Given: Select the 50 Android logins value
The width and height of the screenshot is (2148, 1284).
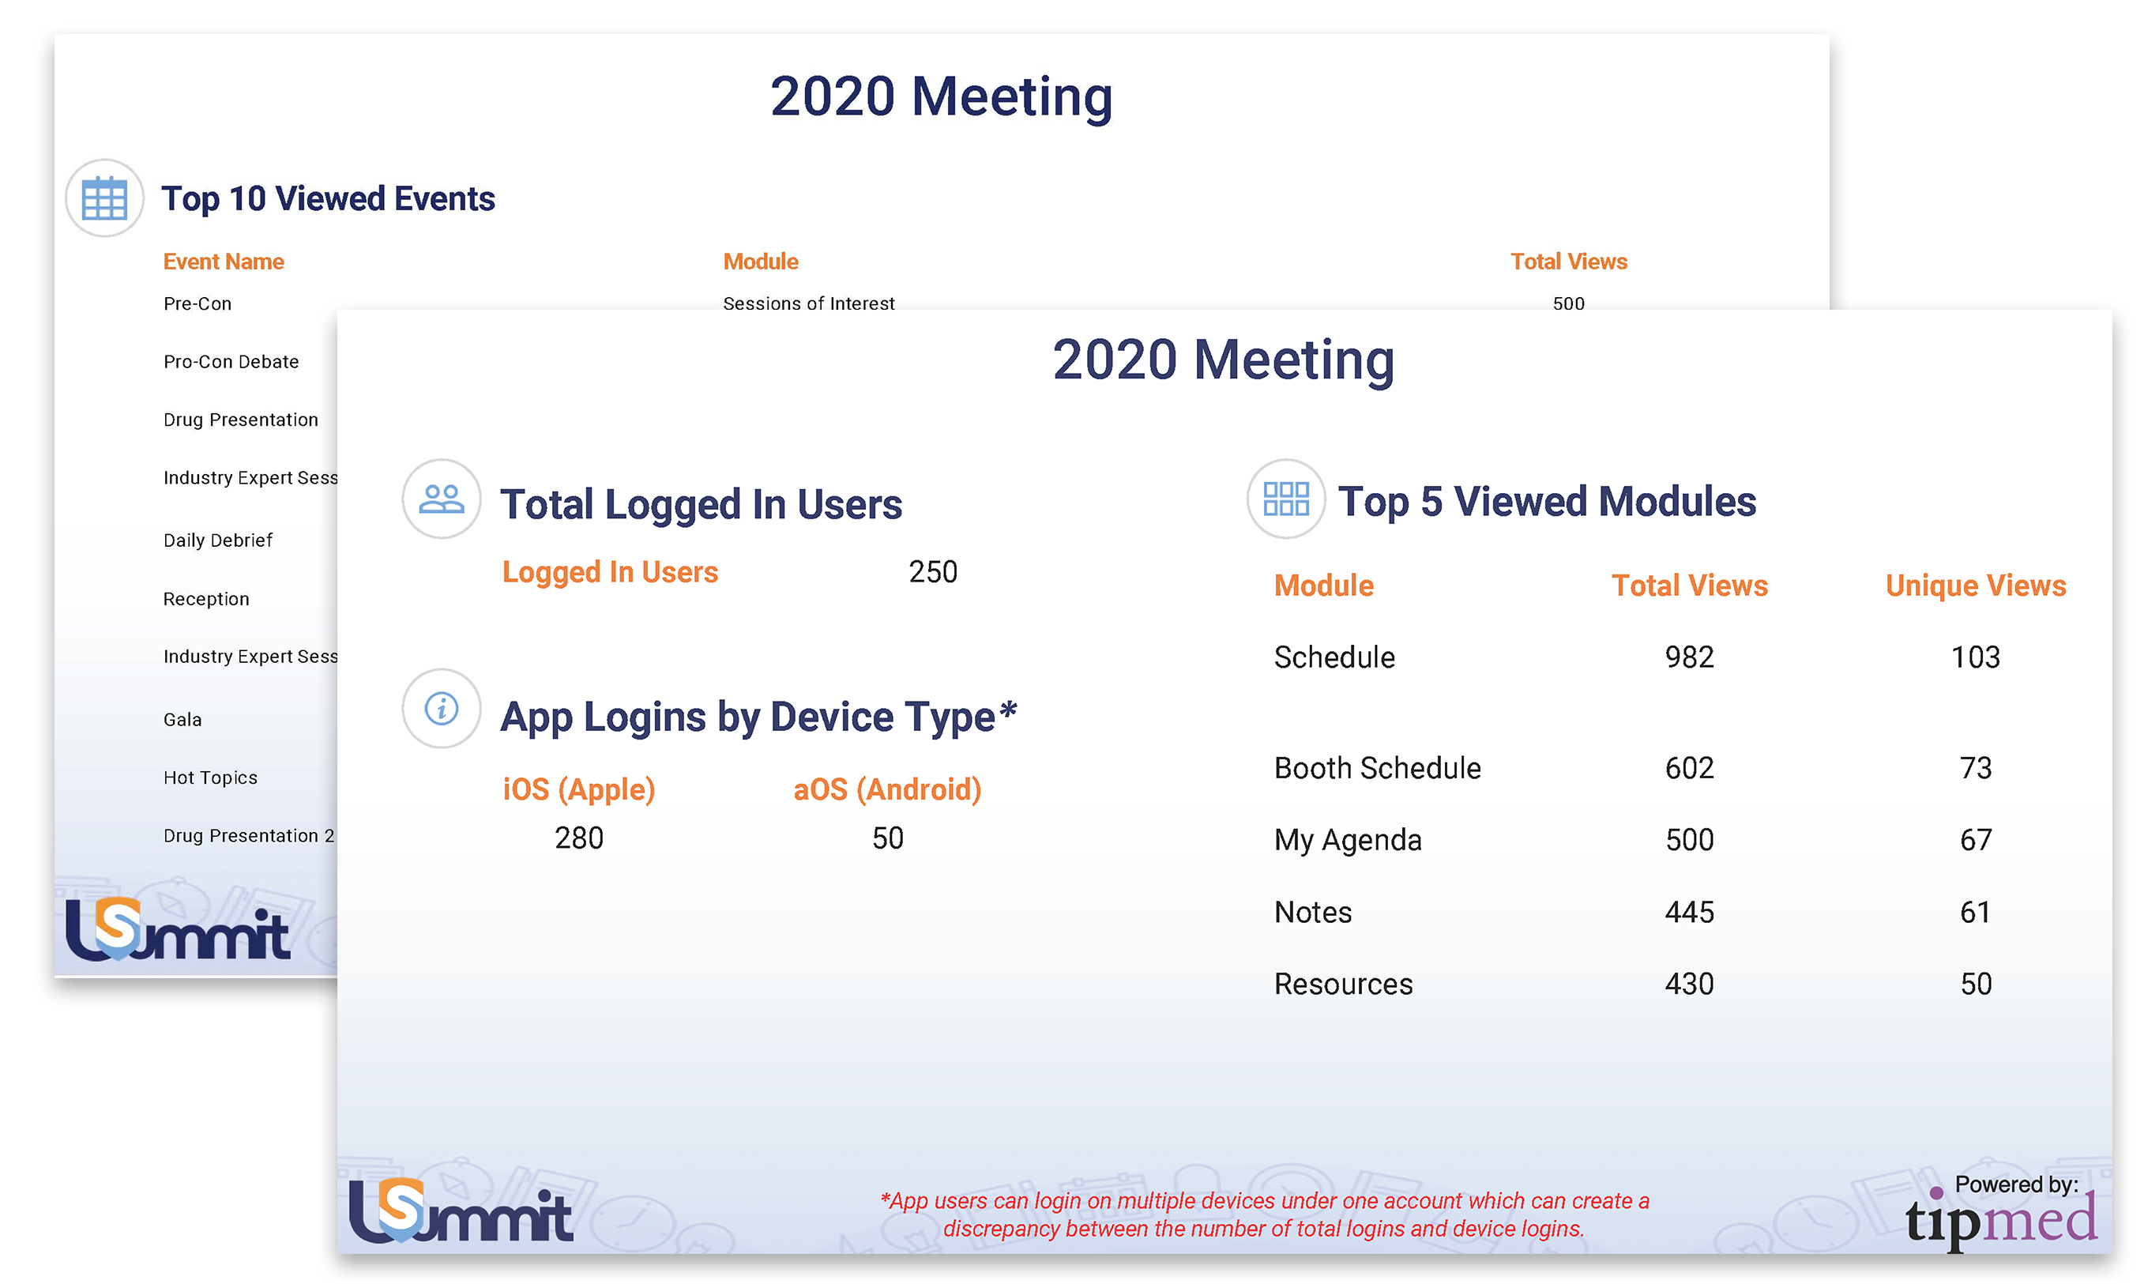Looking at the screenshot, I should pyautogui.click(x=888, y=838).
